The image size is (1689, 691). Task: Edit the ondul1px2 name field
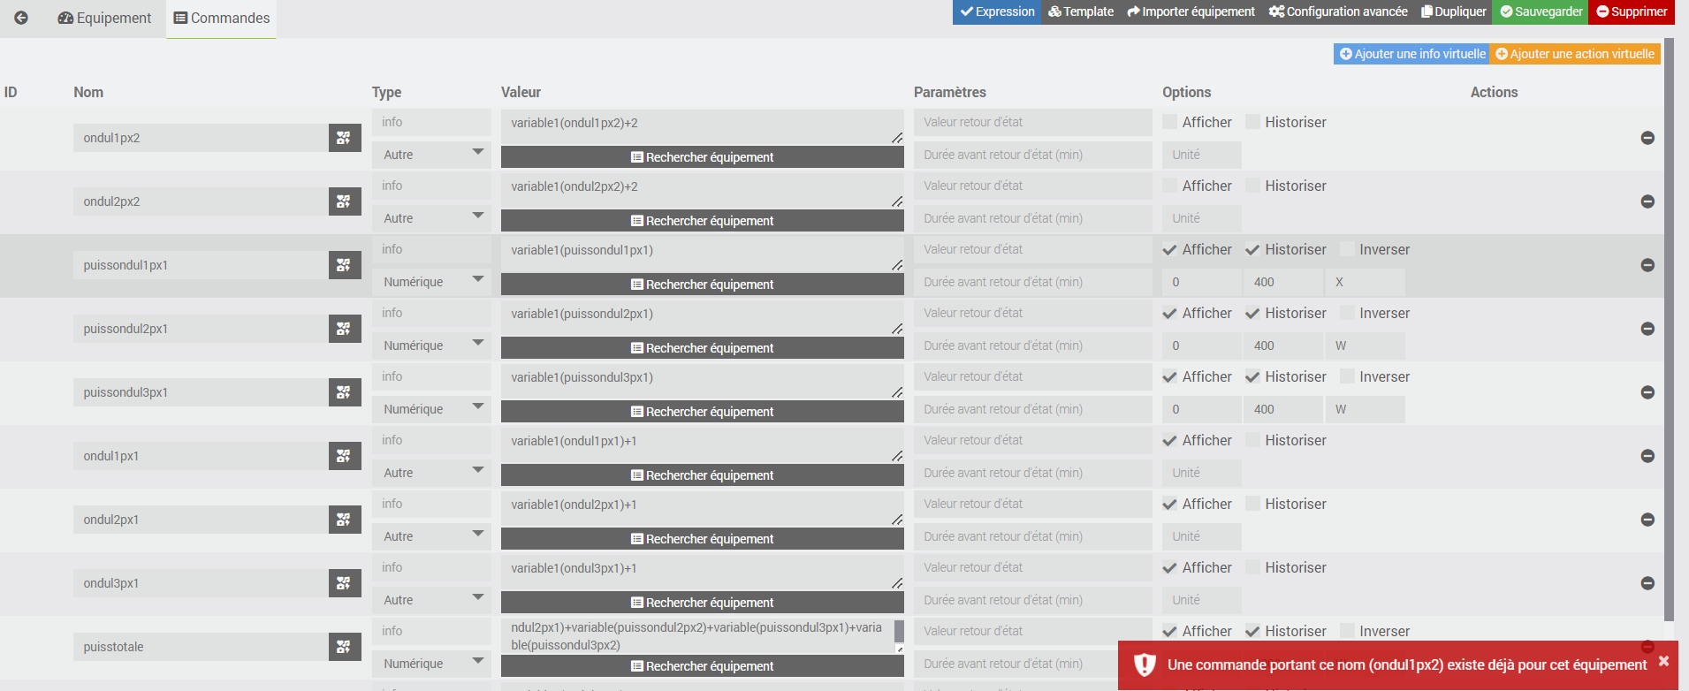pyautogui.click(x=201, y=138)
